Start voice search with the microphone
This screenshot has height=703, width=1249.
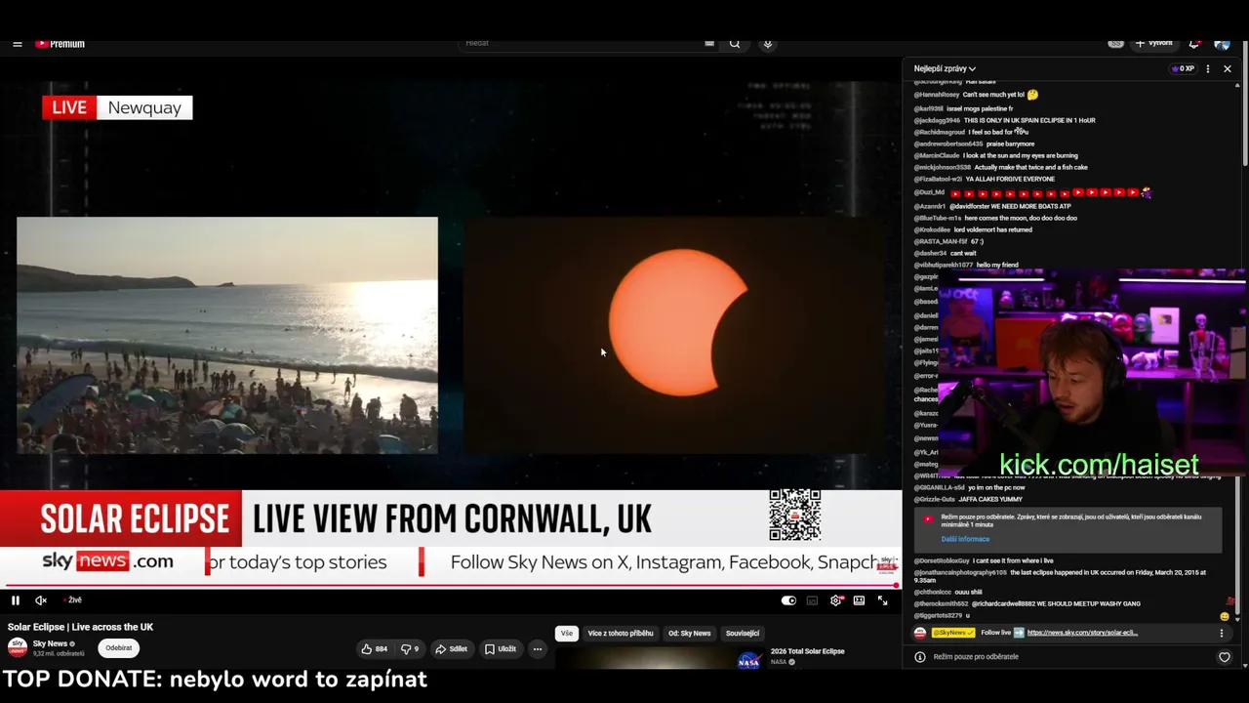coord(768,44)
